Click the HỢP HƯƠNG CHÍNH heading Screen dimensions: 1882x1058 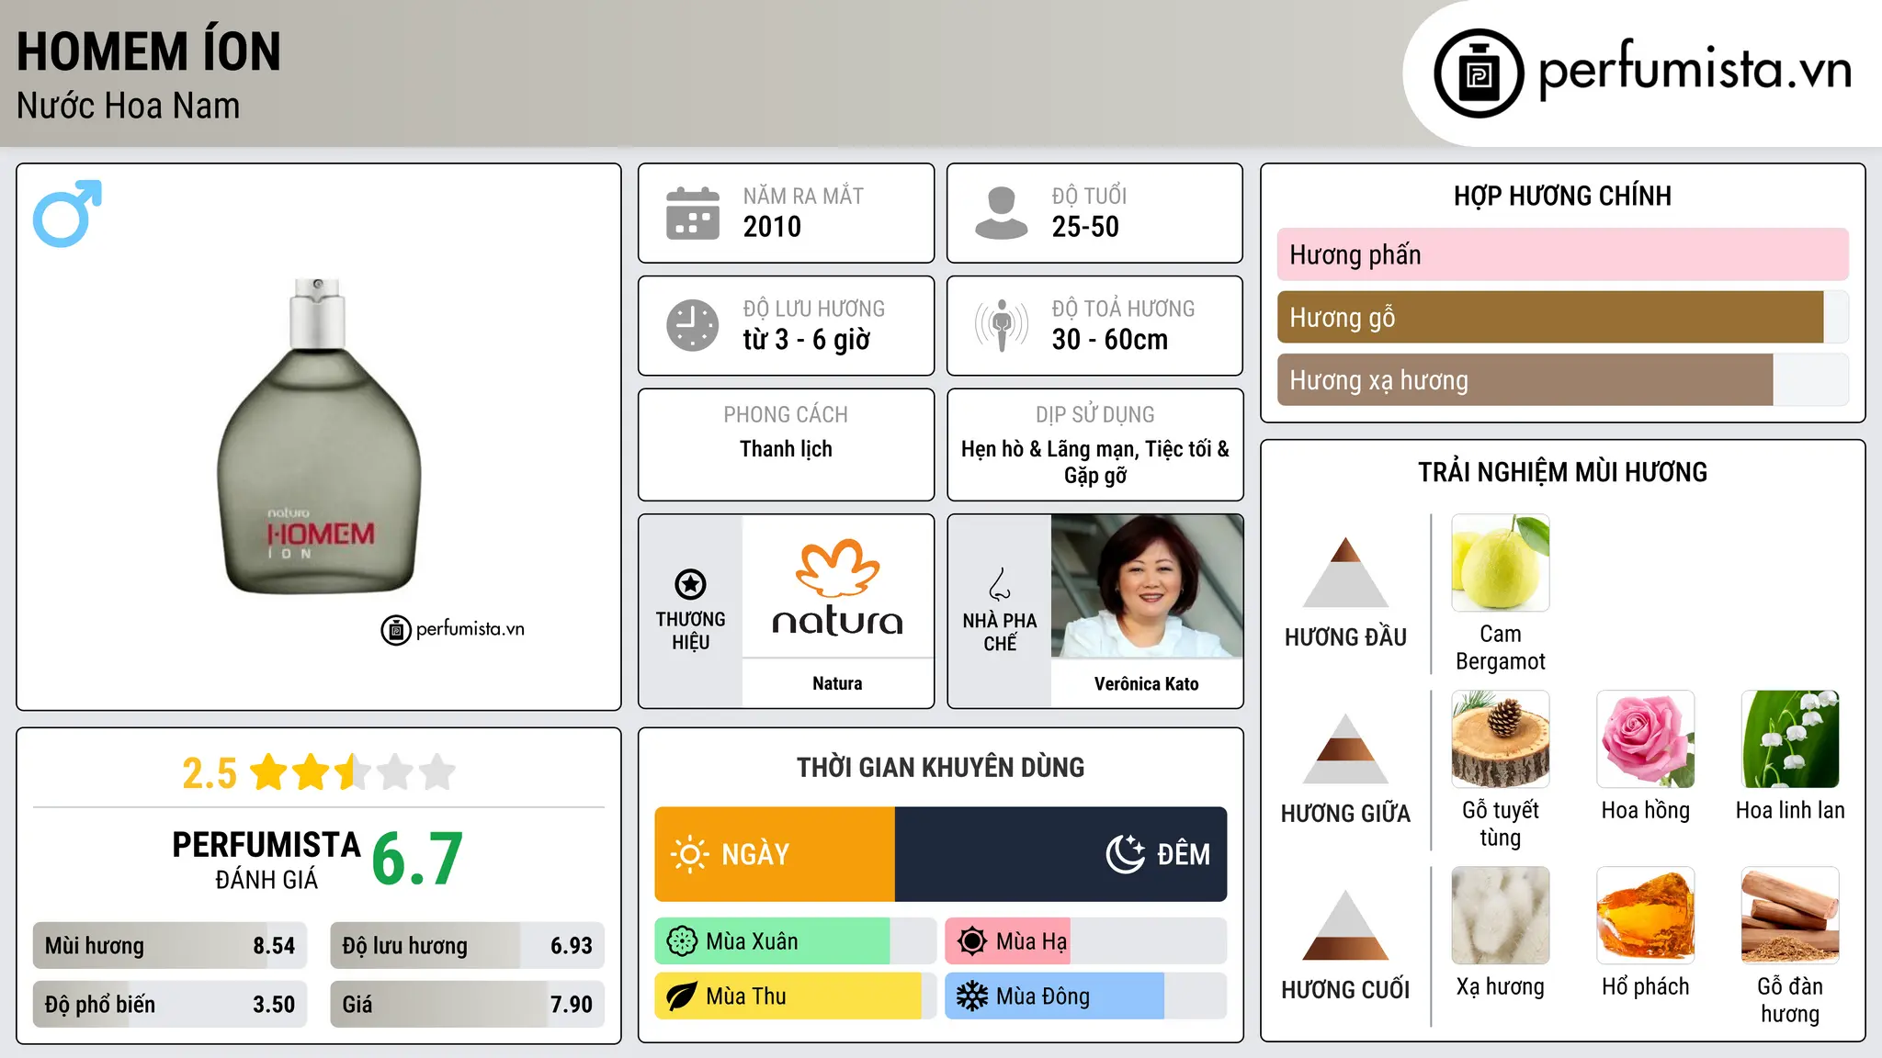1562,196
